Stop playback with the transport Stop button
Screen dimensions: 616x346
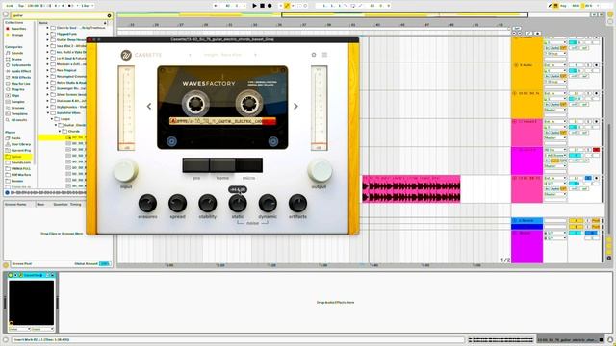[262, 6]
